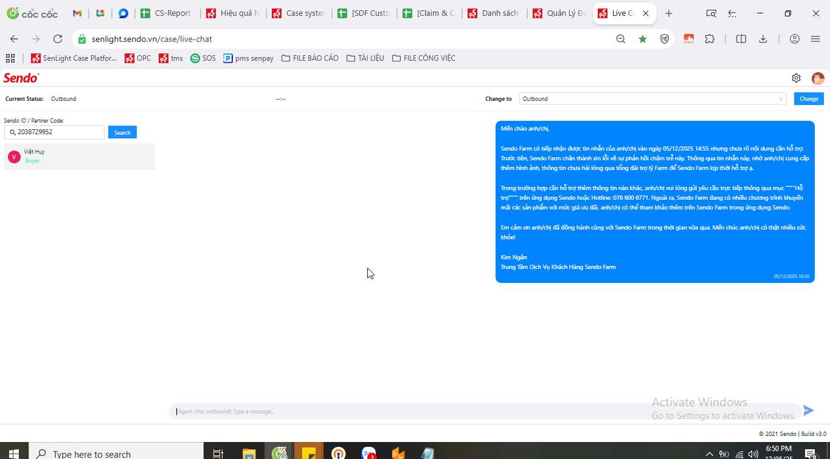Click the zoom-out magnifier in address bar
The width and height of the screenshot is (830, 459).
point(621,39)
